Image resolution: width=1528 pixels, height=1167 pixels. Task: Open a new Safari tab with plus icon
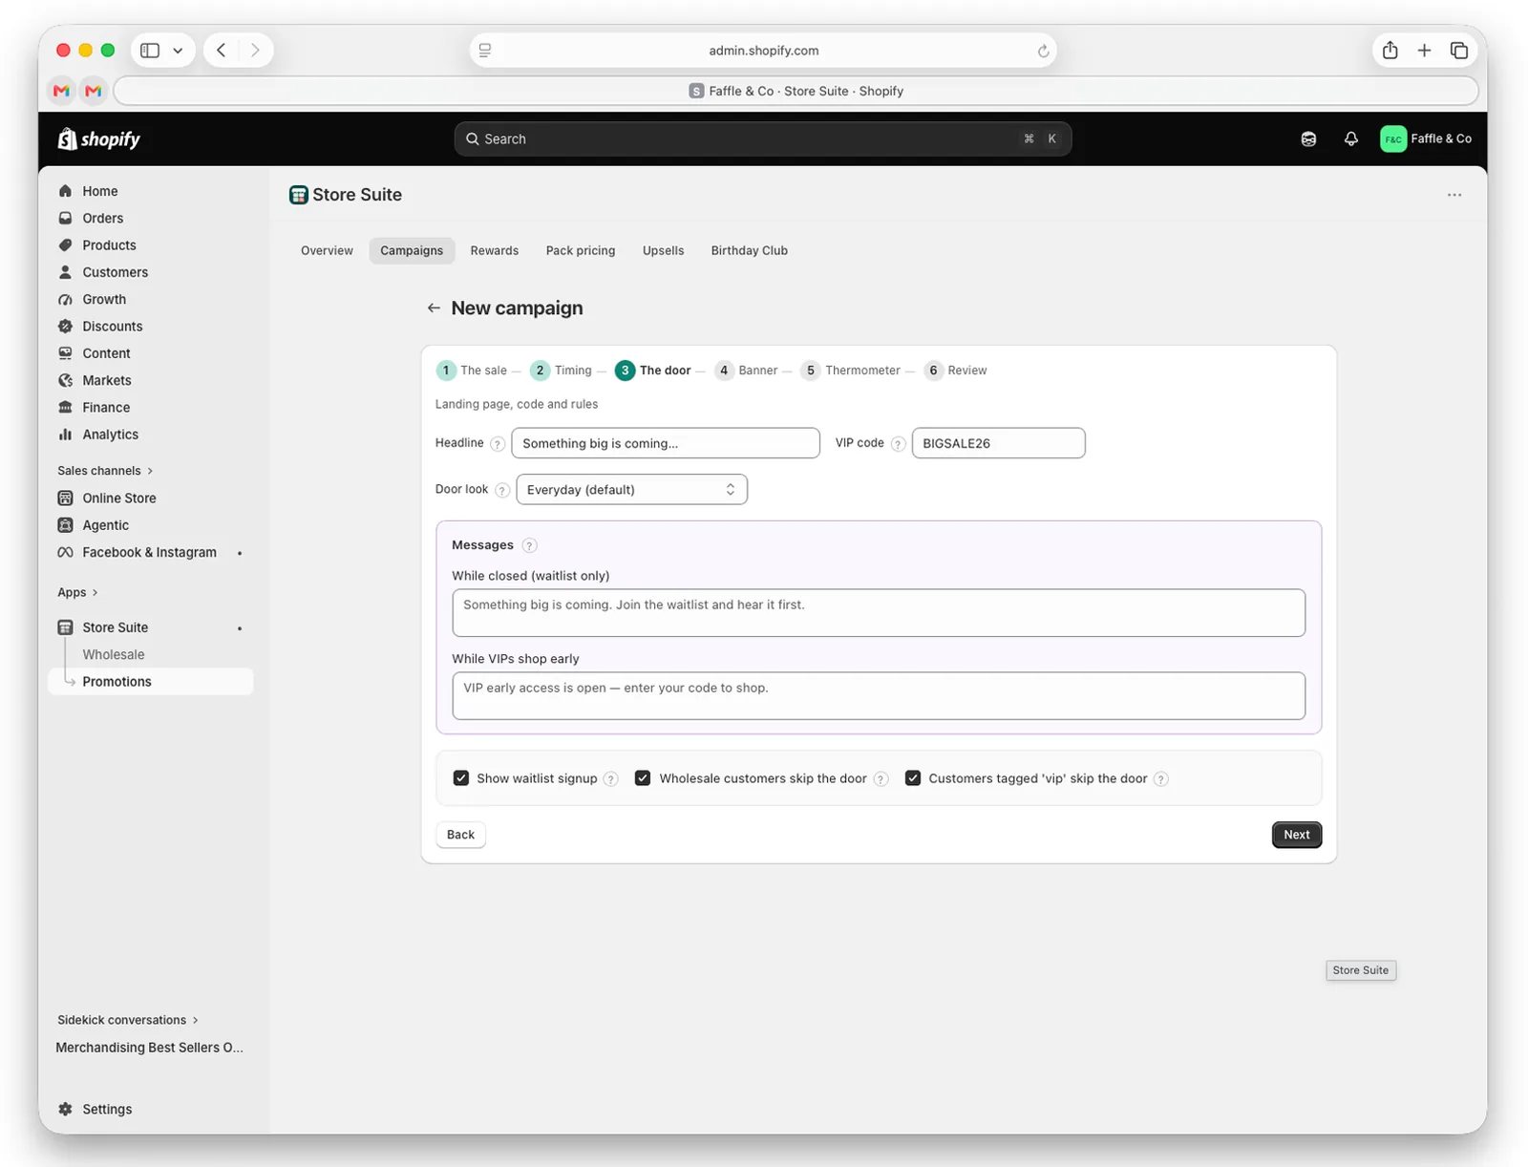coord(1424,51)
